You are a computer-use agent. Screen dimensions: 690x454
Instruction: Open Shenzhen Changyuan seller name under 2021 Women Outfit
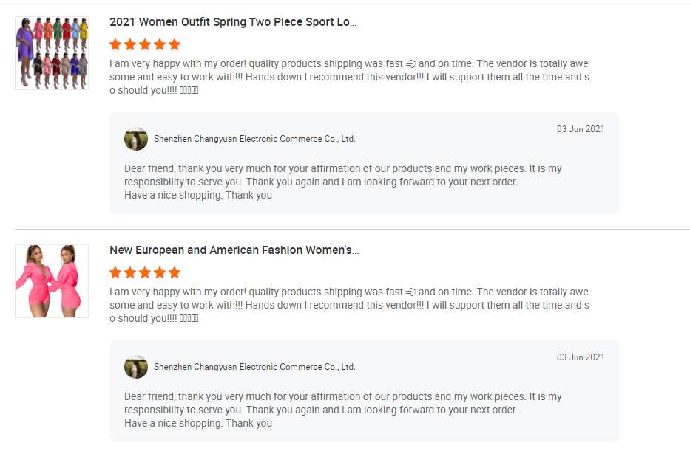point(254,139)
